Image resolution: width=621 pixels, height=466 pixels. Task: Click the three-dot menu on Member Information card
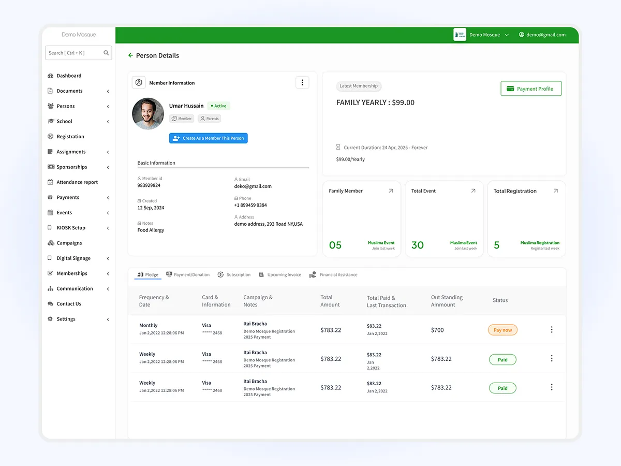(x=302, y=82)
